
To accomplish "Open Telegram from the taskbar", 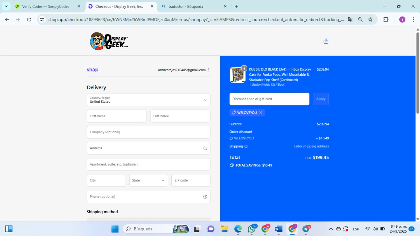I will click(x=306, y=229).
